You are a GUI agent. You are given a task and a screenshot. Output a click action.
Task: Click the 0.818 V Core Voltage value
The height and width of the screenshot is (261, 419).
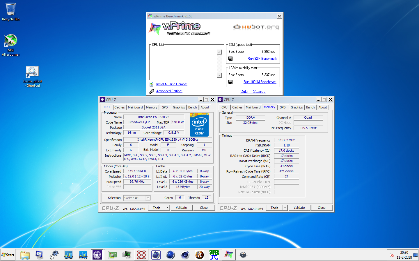coord(174,133)
